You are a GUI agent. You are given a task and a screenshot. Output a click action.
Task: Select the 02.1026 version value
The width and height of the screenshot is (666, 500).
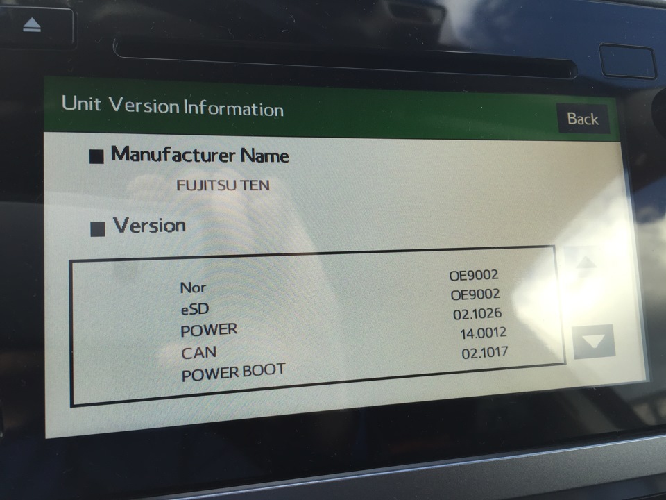(x=477, y=314)
